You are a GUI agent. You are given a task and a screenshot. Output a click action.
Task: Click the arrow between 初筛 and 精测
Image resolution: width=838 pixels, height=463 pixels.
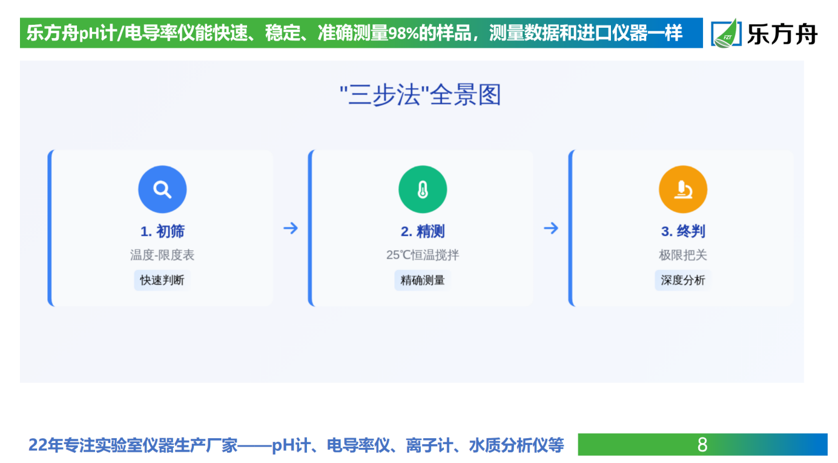[x=291, y=228]
